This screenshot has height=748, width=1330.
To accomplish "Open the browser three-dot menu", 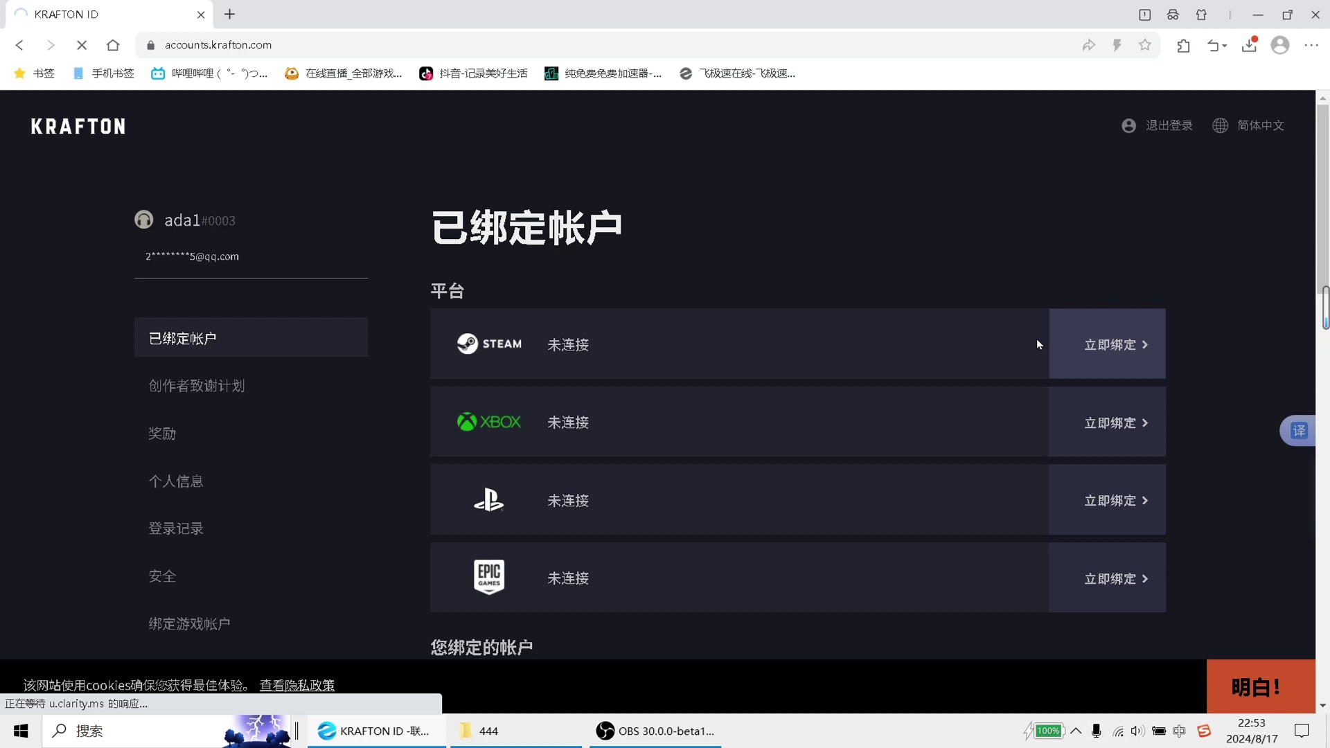I will (x=1311, y=45).
